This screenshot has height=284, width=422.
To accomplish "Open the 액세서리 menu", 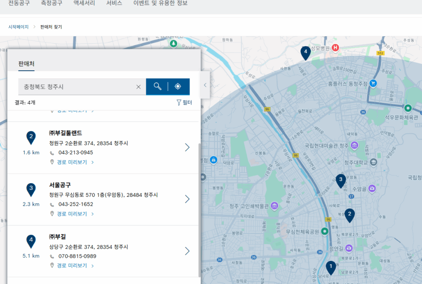I will pos(84,3).
